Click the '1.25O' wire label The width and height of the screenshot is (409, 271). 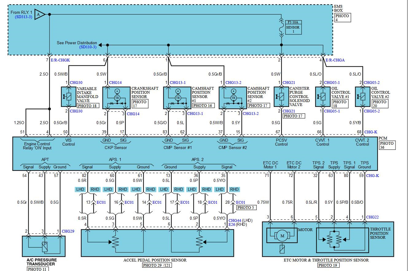click(19, 123)
